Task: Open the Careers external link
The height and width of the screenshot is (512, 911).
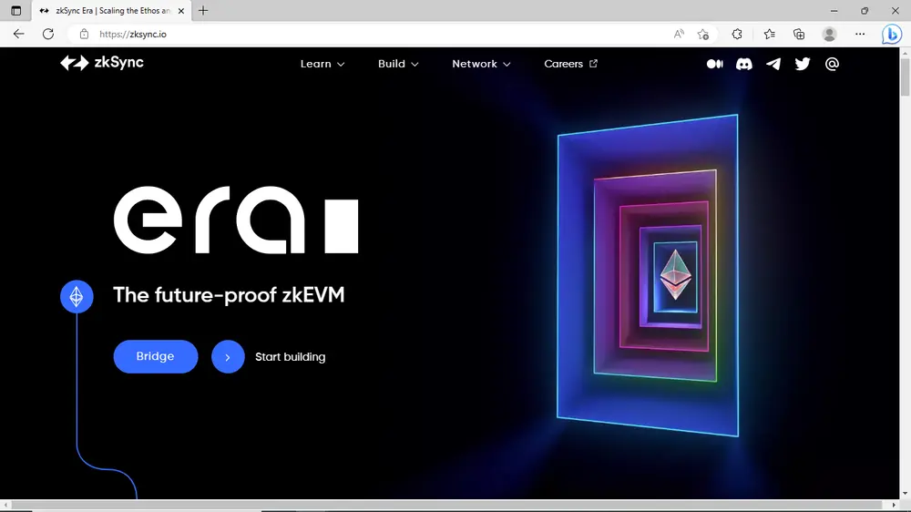Action: coord(570,64)
